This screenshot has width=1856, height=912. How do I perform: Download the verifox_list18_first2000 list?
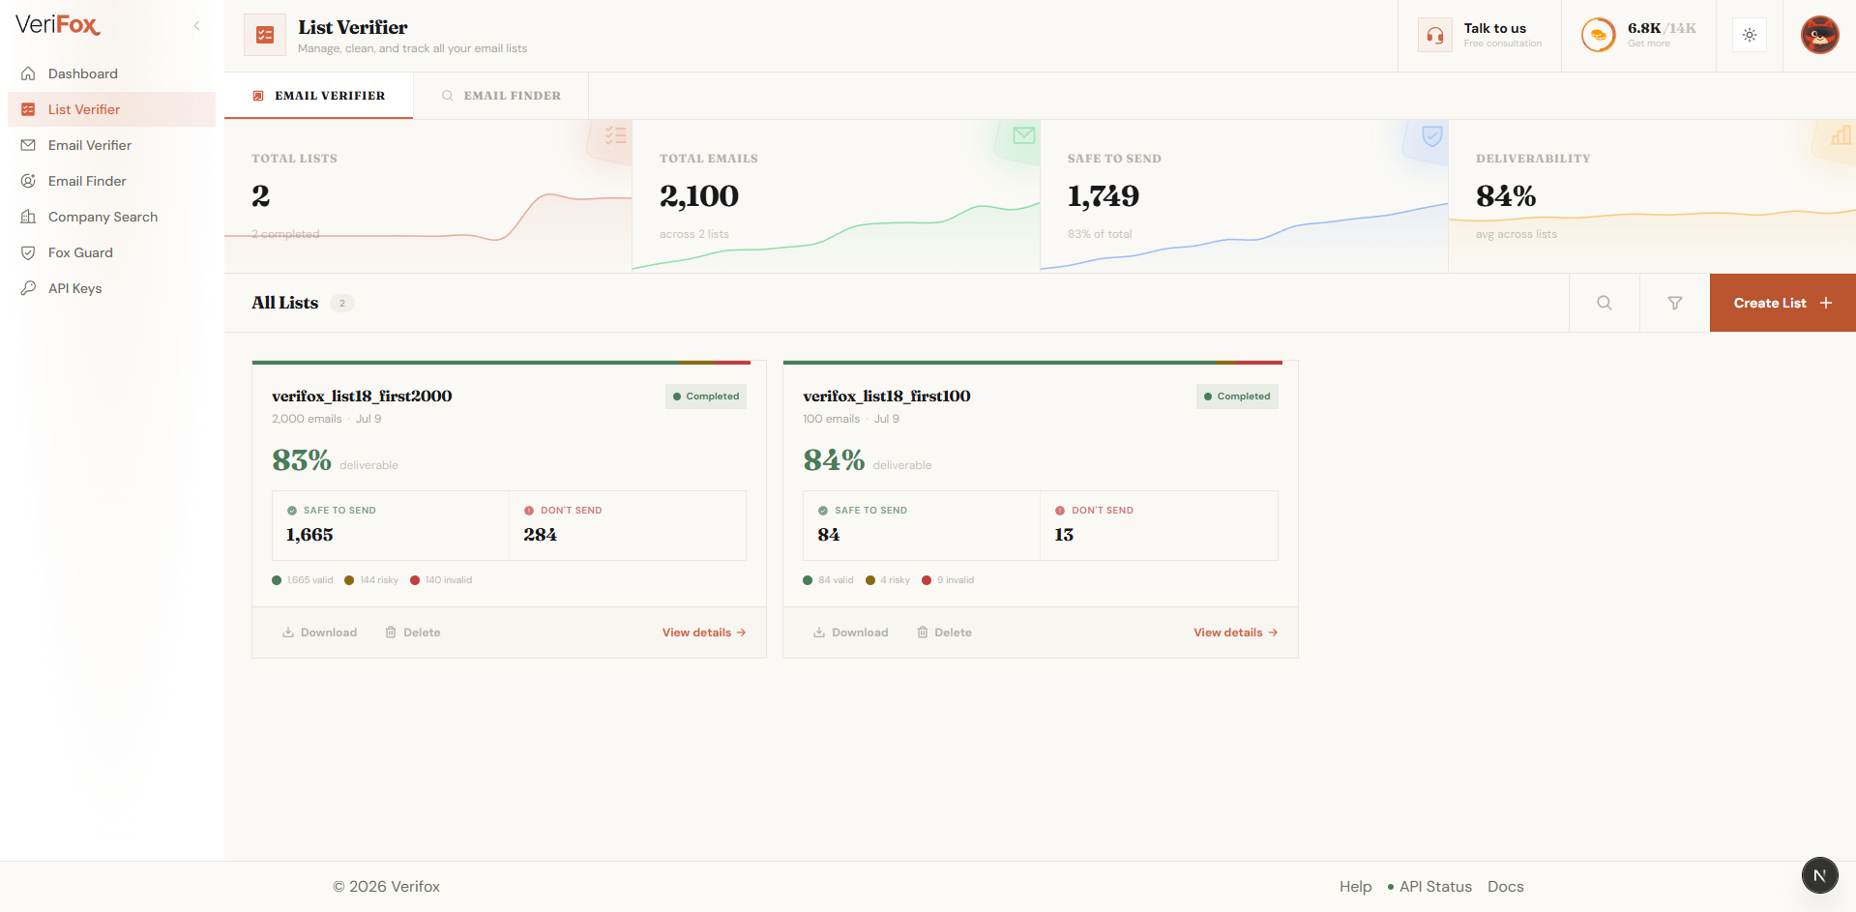pyautogui.click(x=320, y=633)
